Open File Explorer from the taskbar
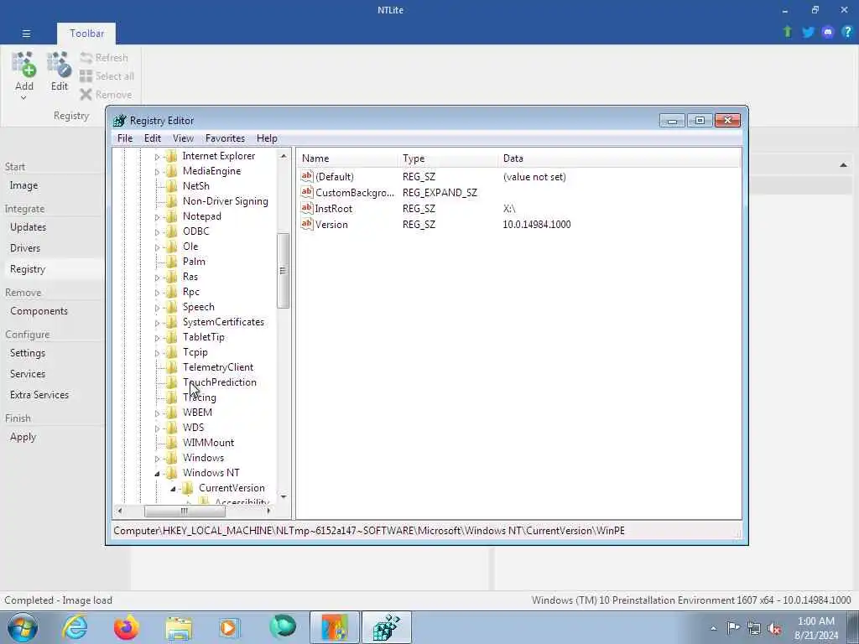This screenshot has height=644, width=859. pyautogui.click(x=179, y=628)
